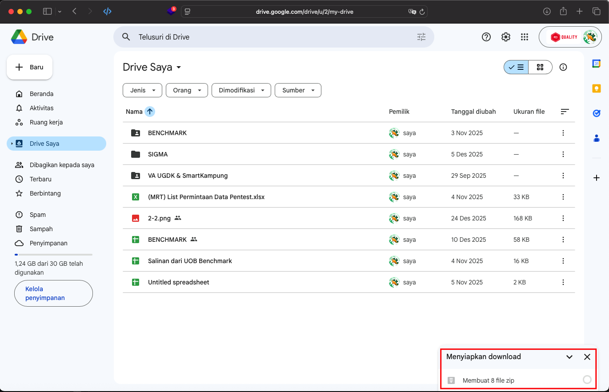
Task: Collapse the Menyiapkan download panel
Action: (569, 357)
